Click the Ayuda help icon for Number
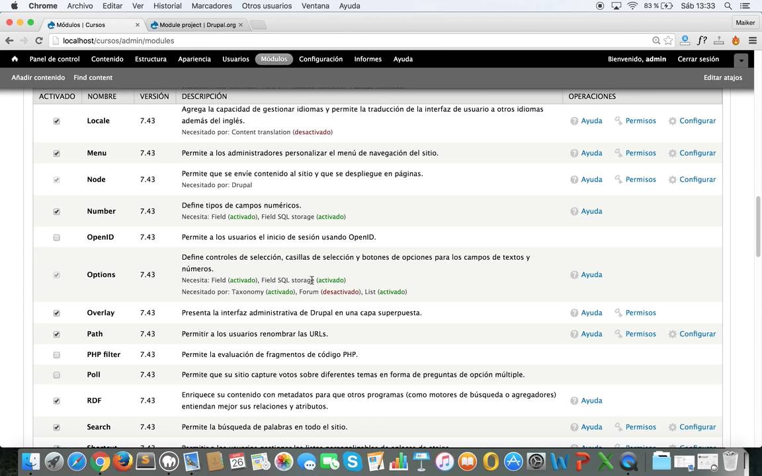 click(574, 212)
